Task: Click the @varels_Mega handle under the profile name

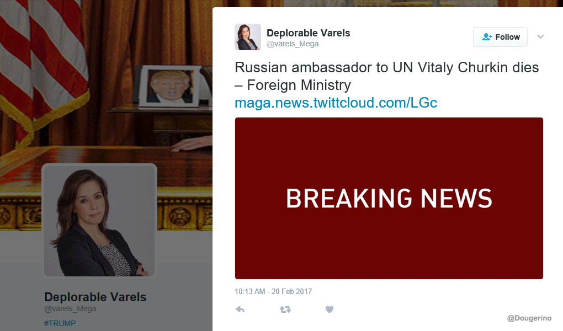Action: point(70,309)
